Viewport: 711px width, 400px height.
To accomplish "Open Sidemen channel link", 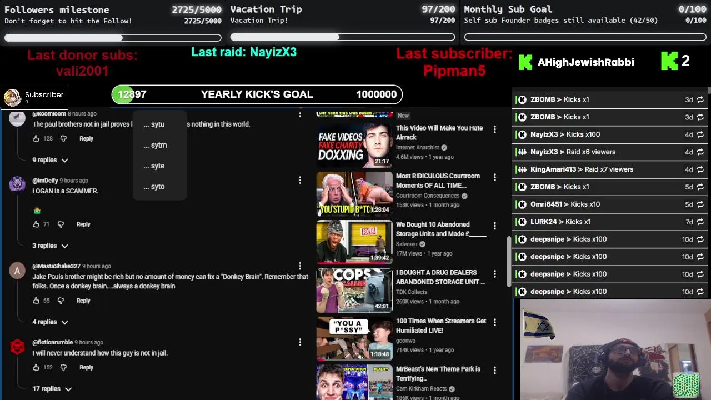I will coord(407,244).
